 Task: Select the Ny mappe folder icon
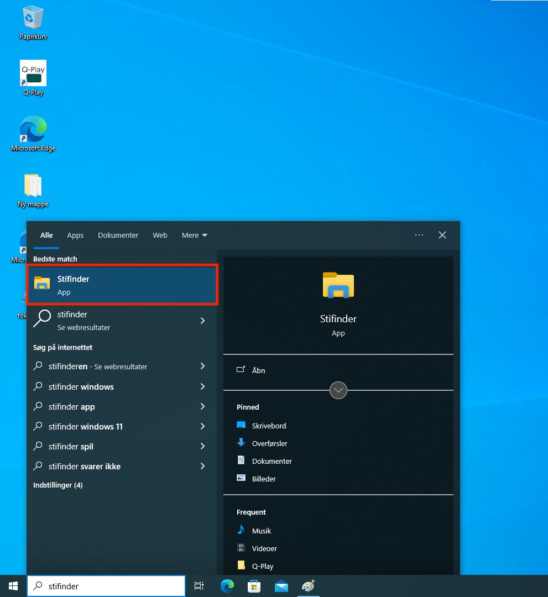tap(33, 191)
